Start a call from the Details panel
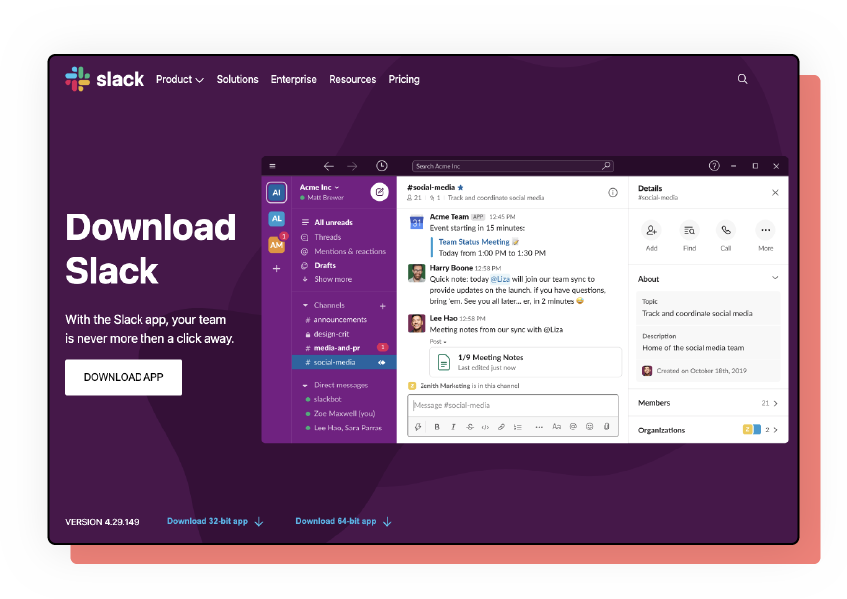Image resolution: width=847 pixels, height=599 pixels. (726, 230)
